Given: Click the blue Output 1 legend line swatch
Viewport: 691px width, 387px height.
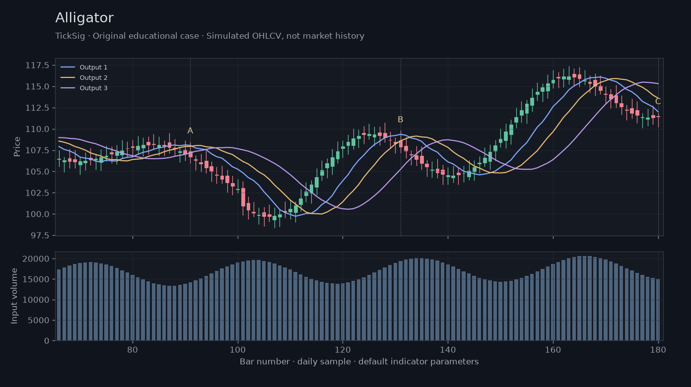Looking at the screenshot, I should click(68, 67).
